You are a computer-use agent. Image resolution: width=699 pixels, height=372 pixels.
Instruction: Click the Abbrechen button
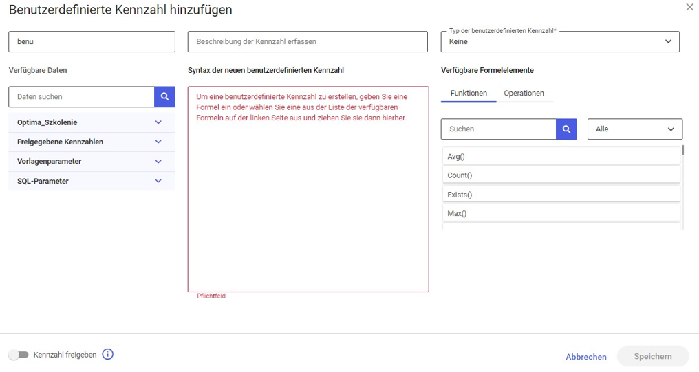coord(585,357)
